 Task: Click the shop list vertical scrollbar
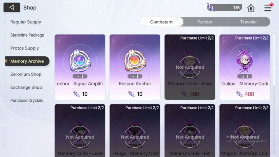tap(274, 60)
